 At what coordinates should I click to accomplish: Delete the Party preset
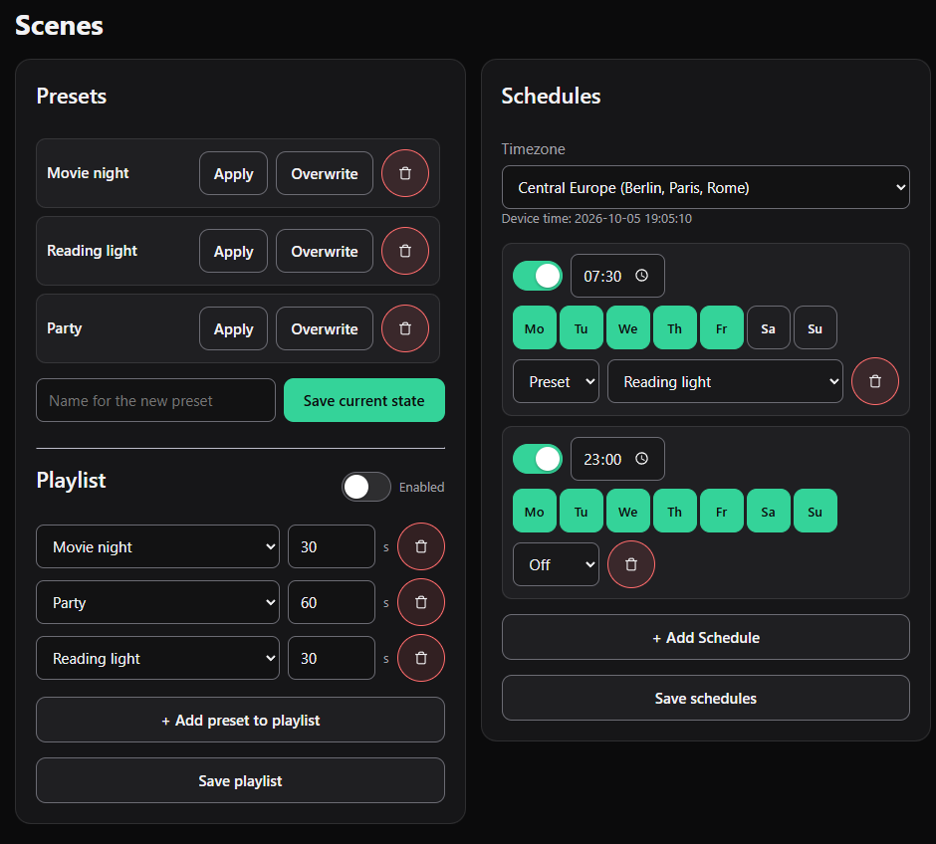coord(404,328)
